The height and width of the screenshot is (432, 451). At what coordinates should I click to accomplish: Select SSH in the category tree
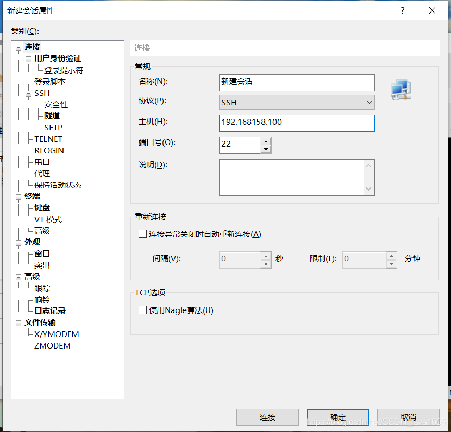(42, 93)
